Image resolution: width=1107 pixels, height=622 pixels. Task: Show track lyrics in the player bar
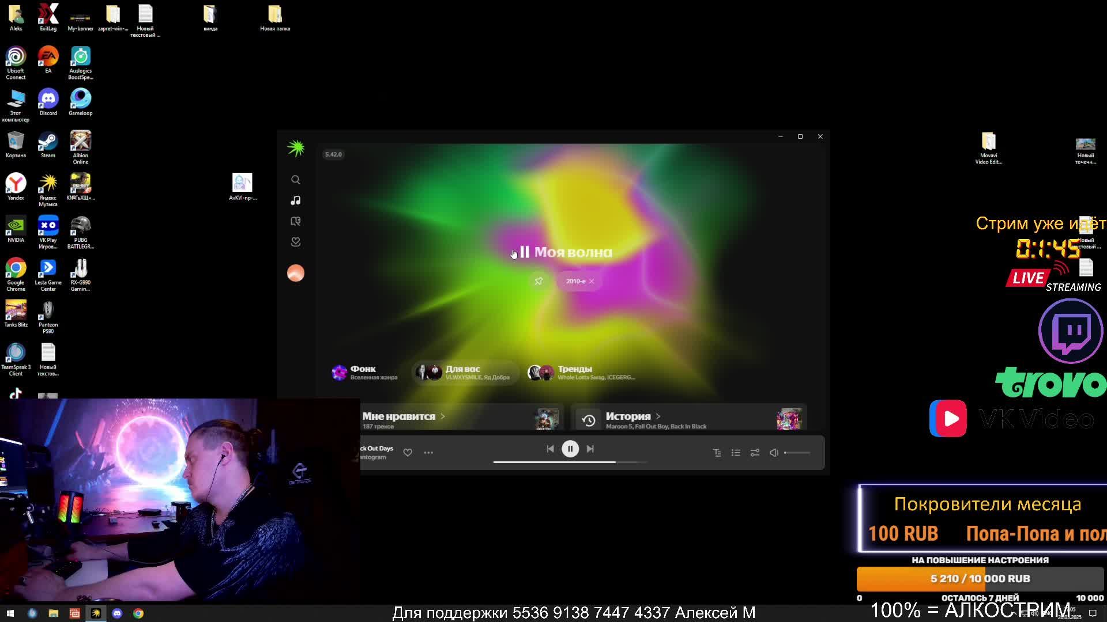coord(717,453)
